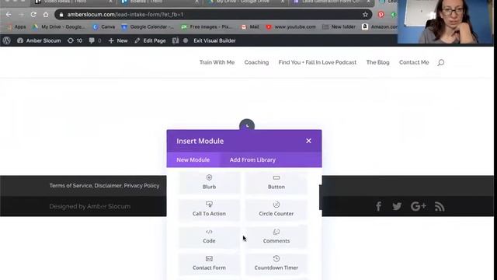Open Find You + Fall In Love Podcast
The height and width of the screenshot is (280, 497).
click(x=318, y=62)
